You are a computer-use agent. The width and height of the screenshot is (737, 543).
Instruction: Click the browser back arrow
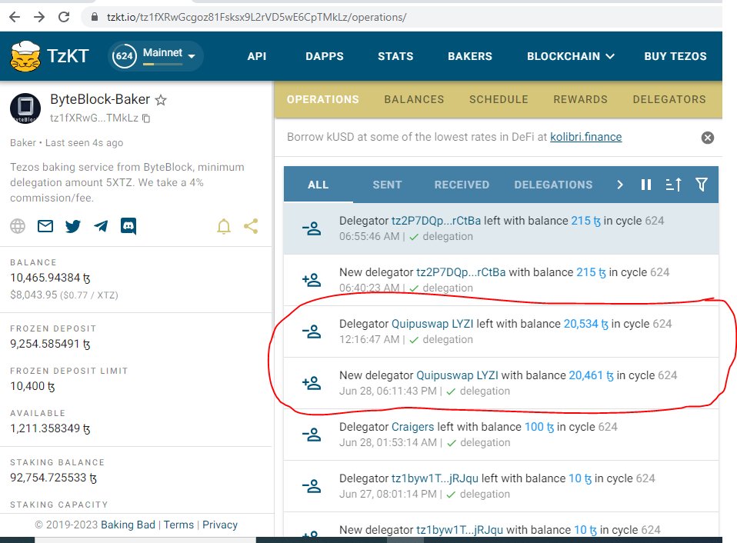15,17
